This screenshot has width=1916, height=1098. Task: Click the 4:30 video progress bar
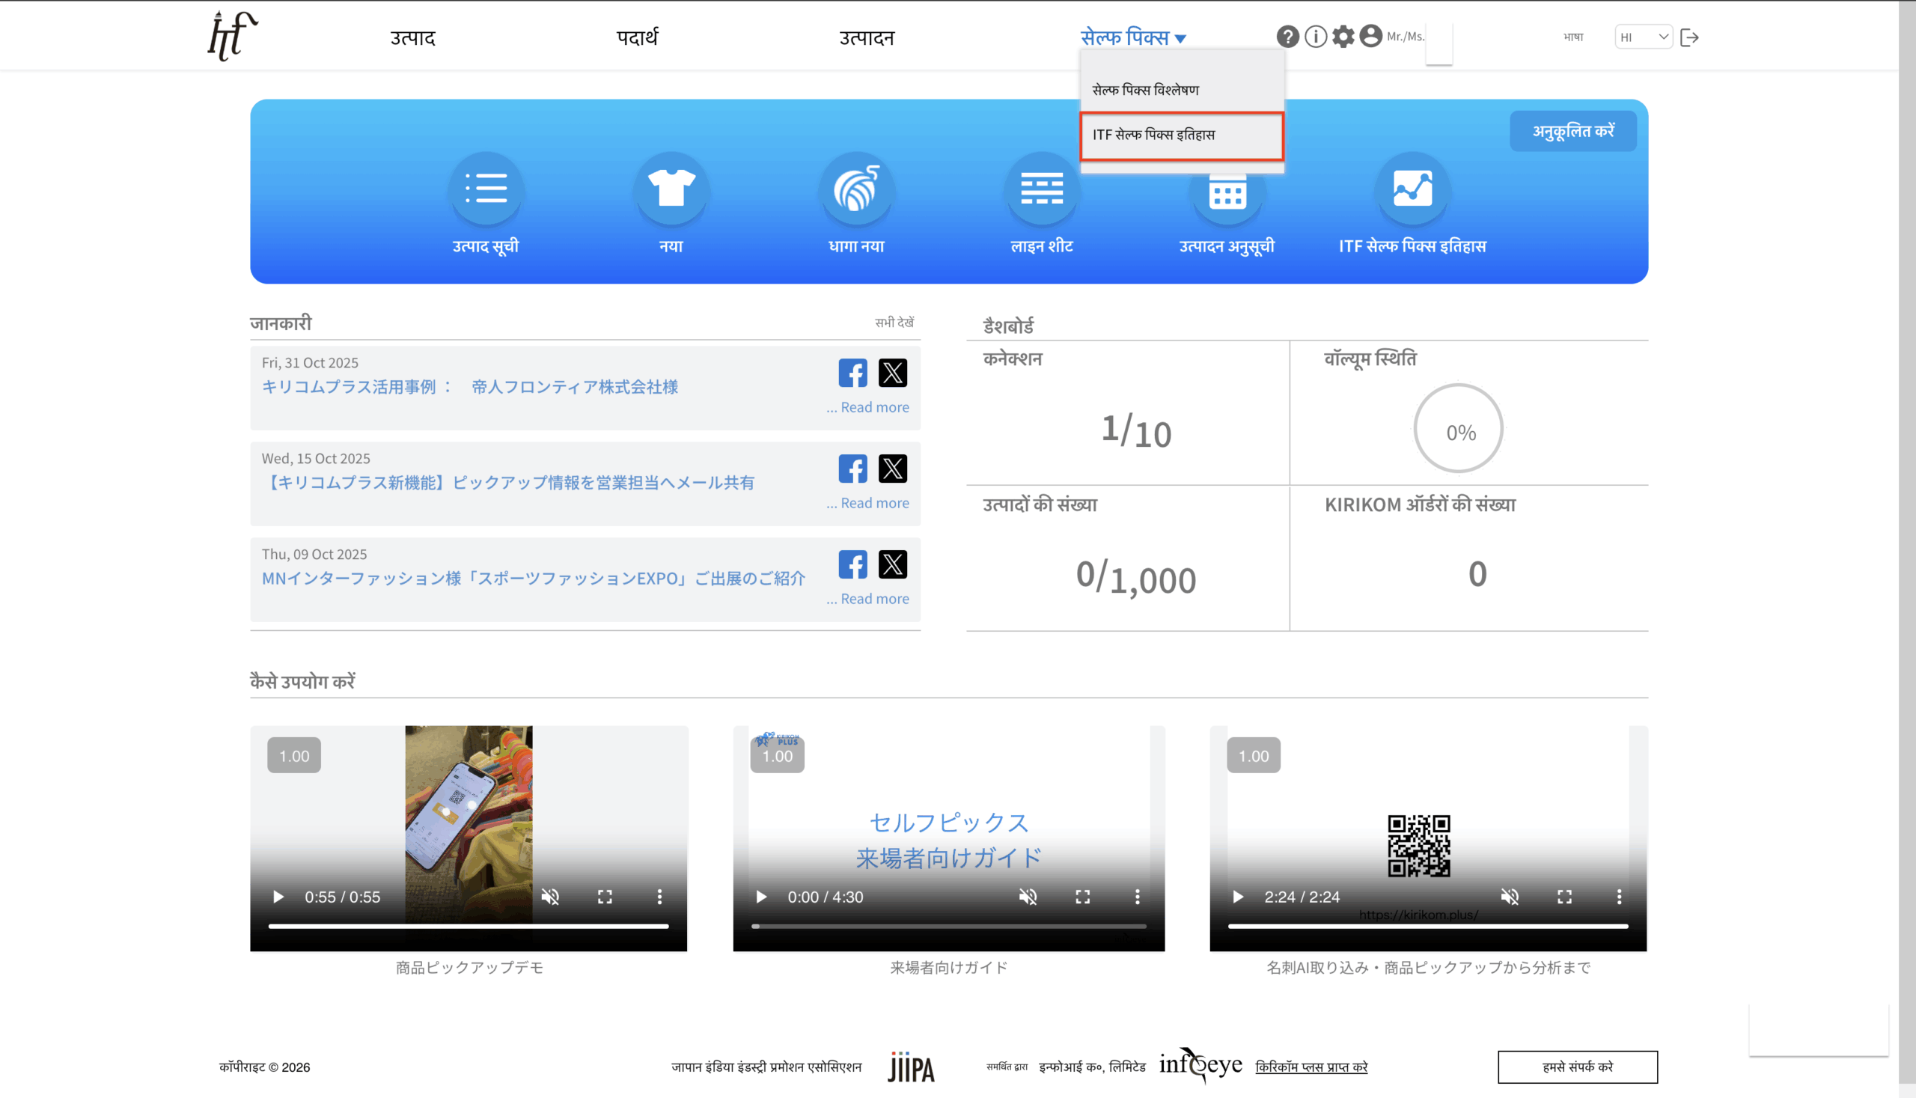pyautogui.click(x=948, y=926)
